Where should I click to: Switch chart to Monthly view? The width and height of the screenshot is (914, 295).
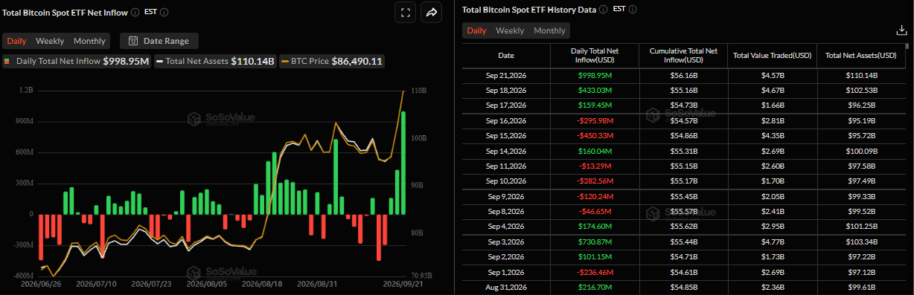[89, 41]
